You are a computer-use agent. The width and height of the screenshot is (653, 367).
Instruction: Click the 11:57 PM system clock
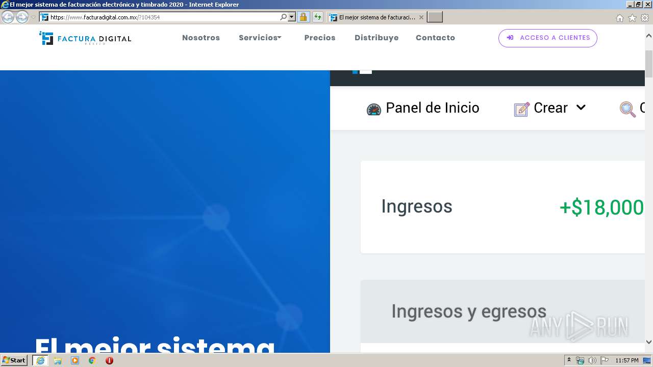click(x=627, y=360)
